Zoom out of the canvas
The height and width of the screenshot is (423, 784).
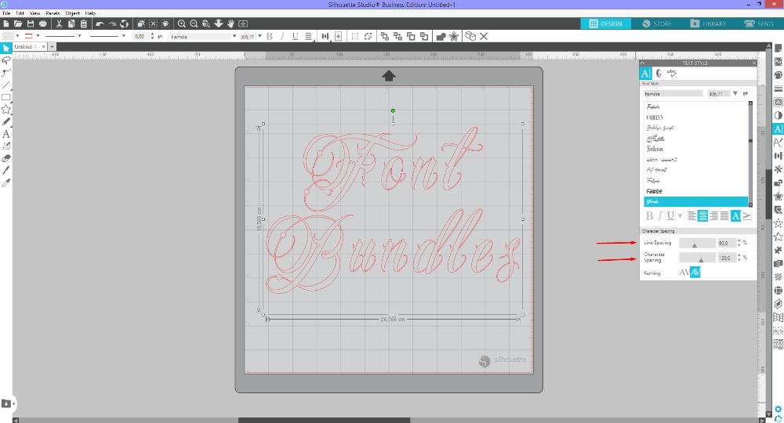click(194, 23)
